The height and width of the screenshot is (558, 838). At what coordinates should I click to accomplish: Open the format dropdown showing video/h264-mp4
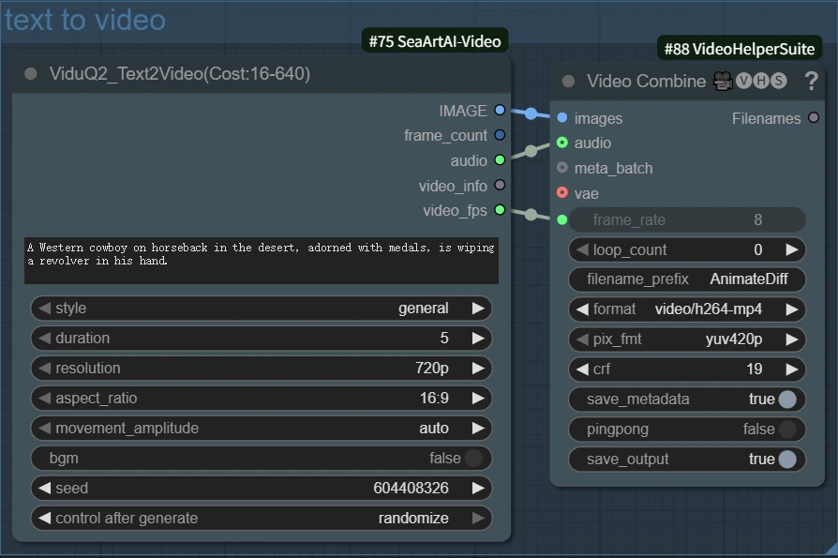pyautogui.click(x=686, y=309)
